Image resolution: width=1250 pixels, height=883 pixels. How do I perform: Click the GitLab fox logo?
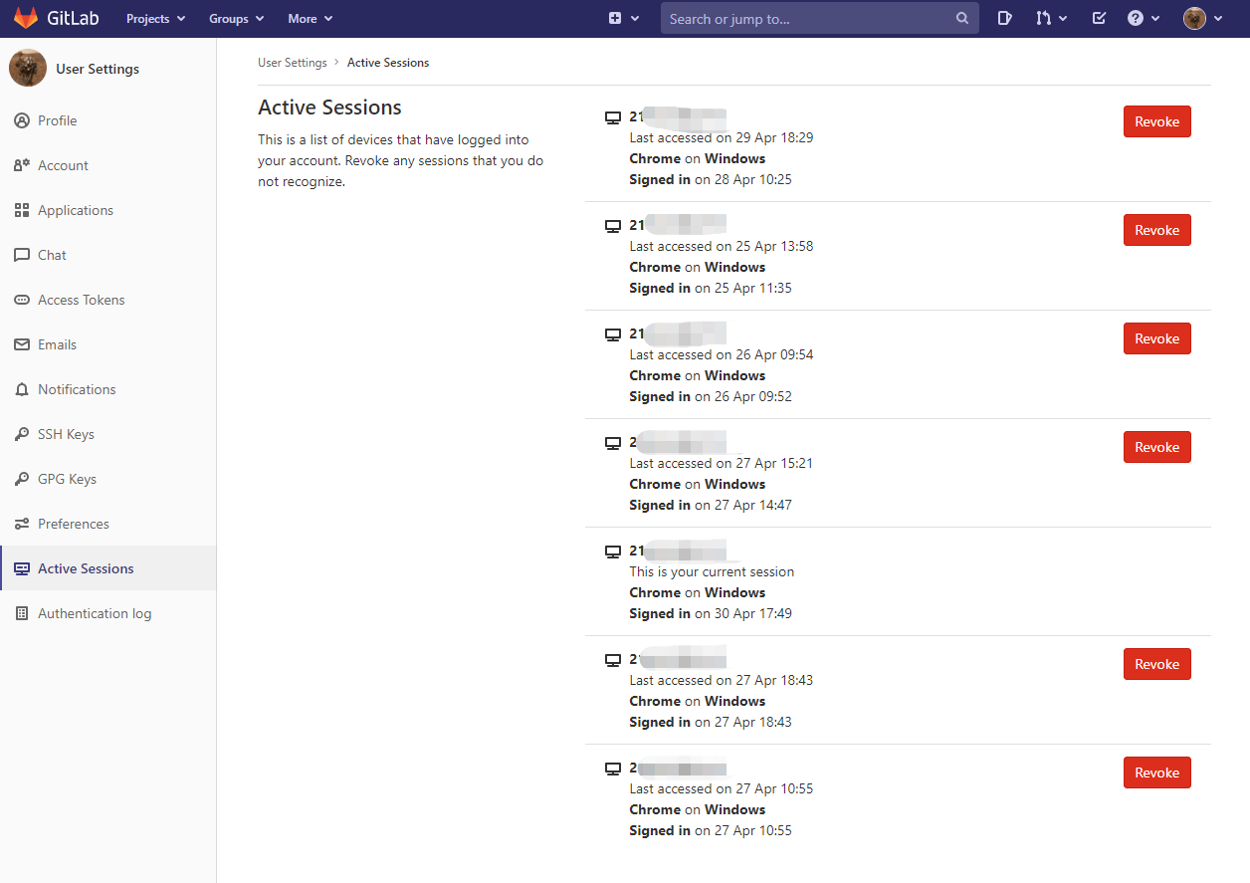26,18
